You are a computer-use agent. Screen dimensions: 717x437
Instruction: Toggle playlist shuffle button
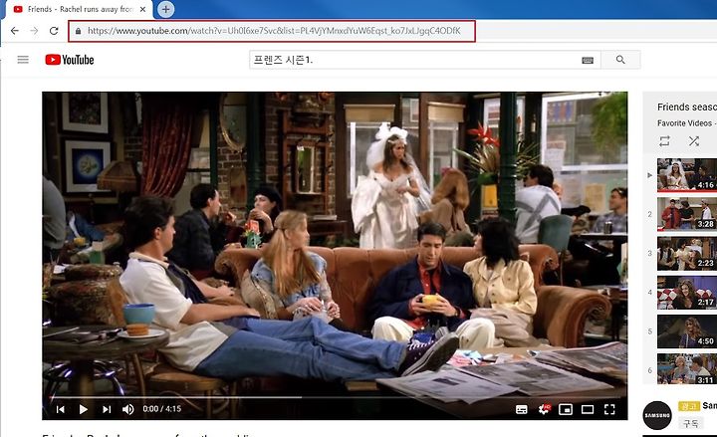(694, 141)
